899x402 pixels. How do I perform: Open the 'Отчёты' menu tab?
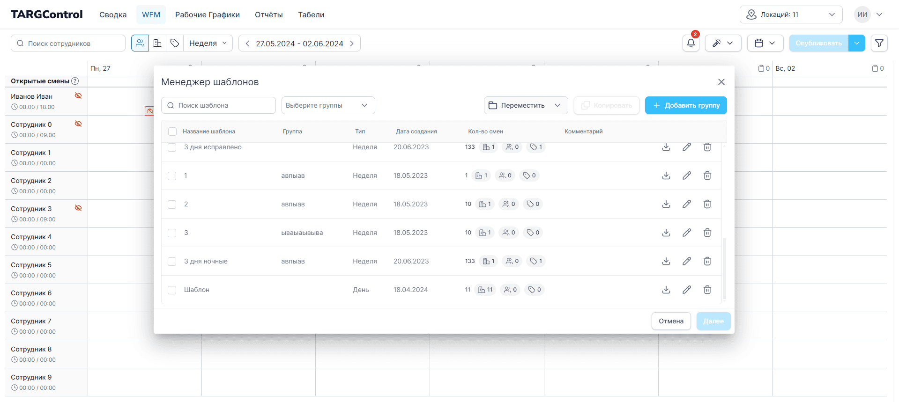pos(268,15)
